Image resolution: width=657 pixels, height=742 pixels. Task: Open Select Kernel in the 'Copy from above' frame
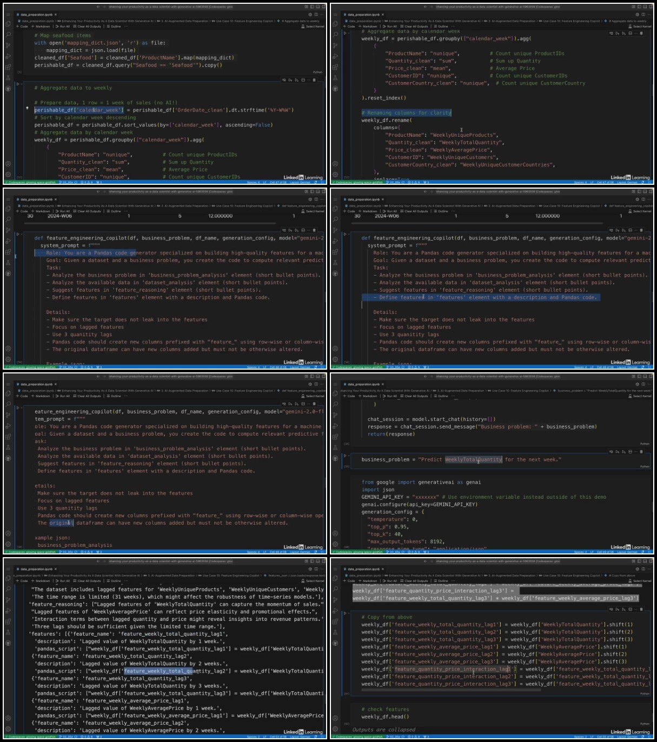[640, 581]
